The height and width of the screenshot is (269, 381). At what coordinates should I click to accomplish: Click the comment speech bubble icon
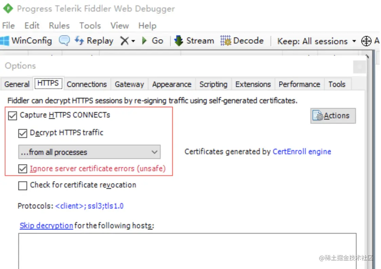pos(64,40)
